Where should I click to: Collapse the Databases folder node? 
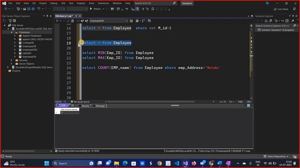tap(12, 32)
